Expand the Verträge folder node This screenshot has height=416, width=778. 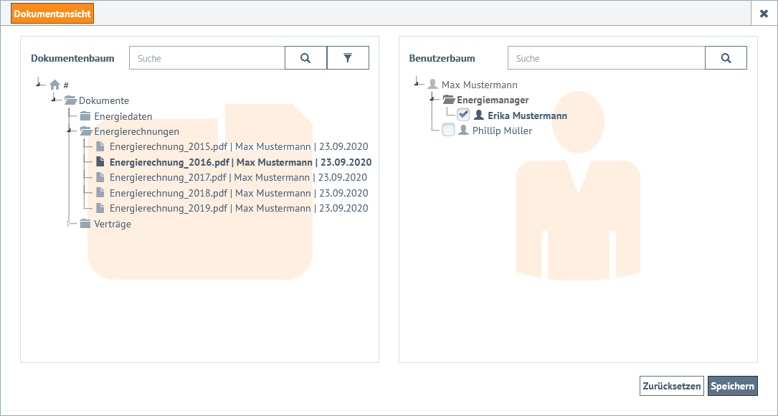(x=70, y=224)
